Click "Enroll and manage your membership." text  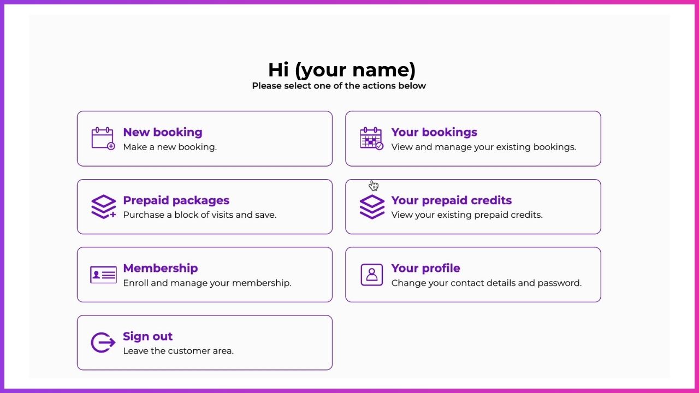coord(207,283)
